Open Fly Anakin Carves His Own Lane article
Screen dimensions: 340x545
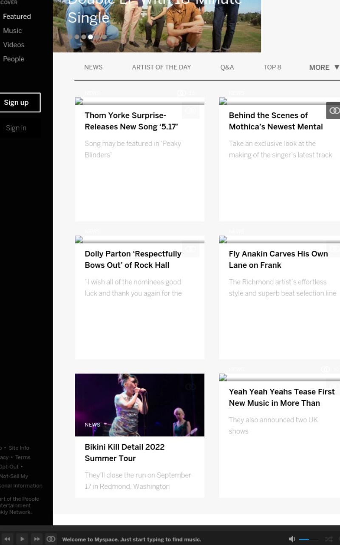click(278, 259)
